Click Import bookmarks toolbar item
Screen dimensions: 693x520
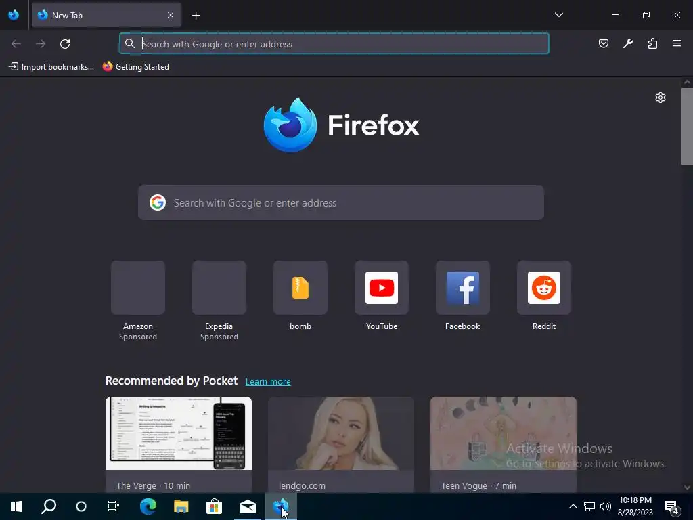pyautogui.click(x=51, y=67)
